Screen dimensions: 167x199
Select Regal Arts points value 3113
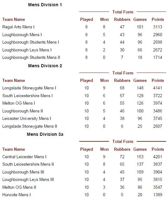pos(158,27)
